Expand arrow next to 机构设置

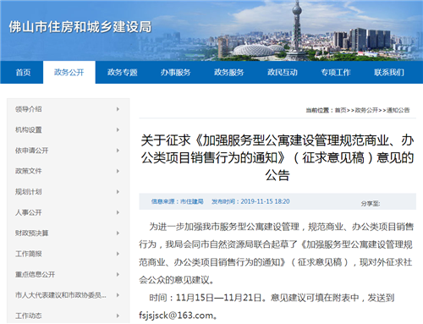click(118, 129)
